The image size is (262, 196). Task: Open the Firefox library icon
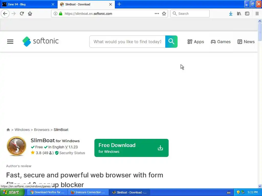coord(239,14)
